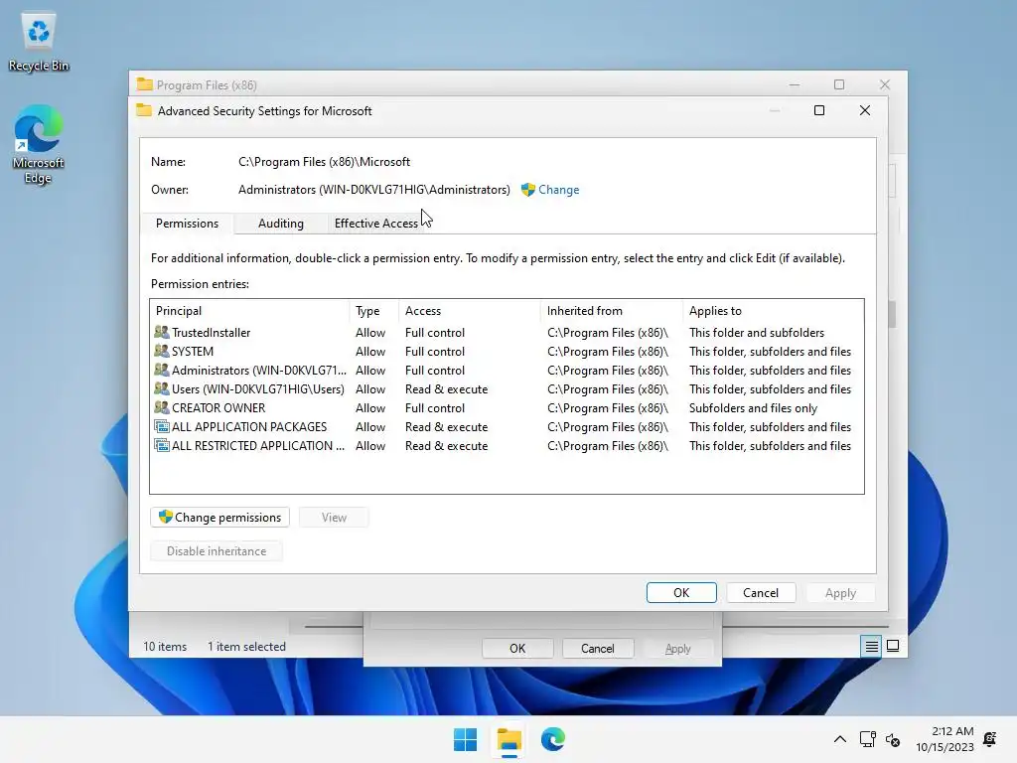1017x763 pixels.
Task: Click the Users principal group icon
Action: tap(162, 388)
